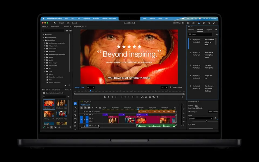Switch to the Transcript tab
The width and height of the screenshot is (259, 162).
pyautogui.click(x=191, y=30)
